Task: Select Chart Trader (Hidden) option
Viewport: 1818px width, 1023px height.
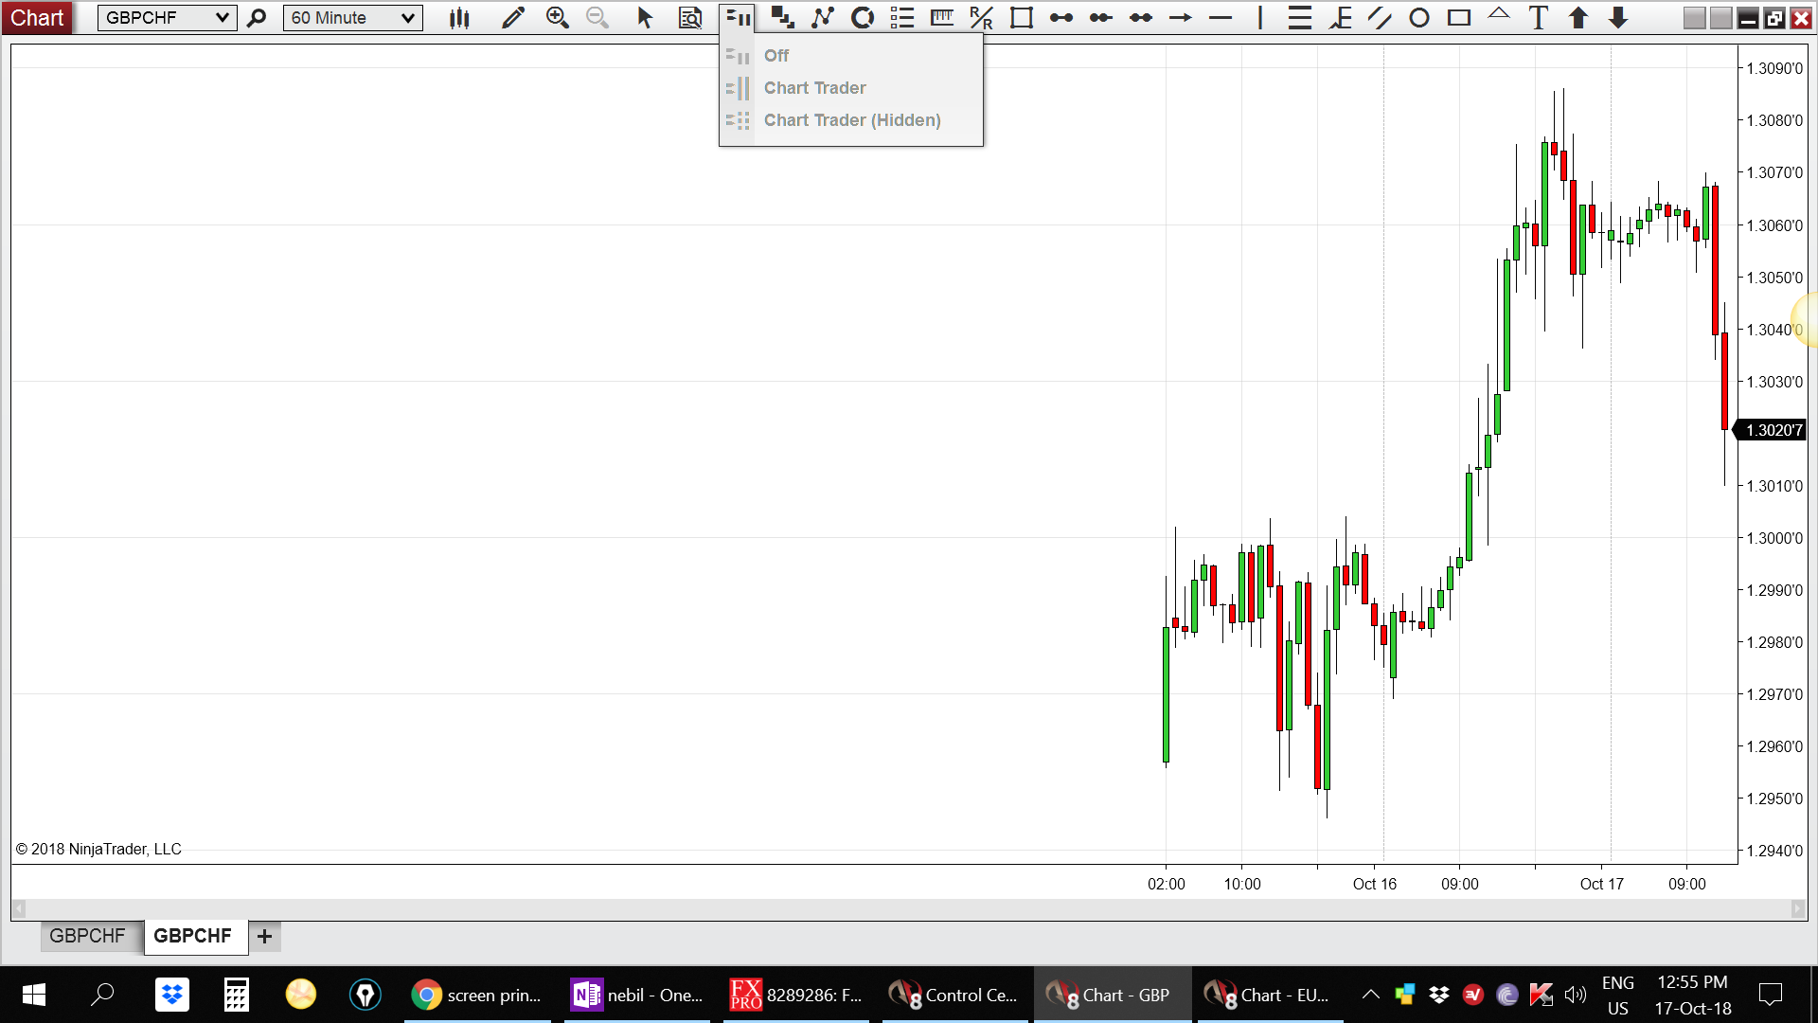Action: point(851,120)
